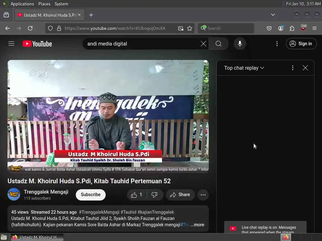Select the Ustadz M. Khoirul Huda tab
The height and width of the screenshot is (241, 322).
click(49, 15)
